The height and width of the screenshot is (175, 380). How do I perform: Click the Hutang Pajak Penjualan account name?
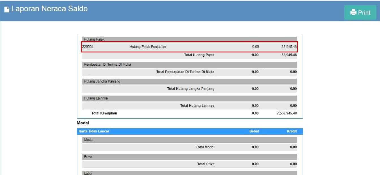[x=148, y=47]
